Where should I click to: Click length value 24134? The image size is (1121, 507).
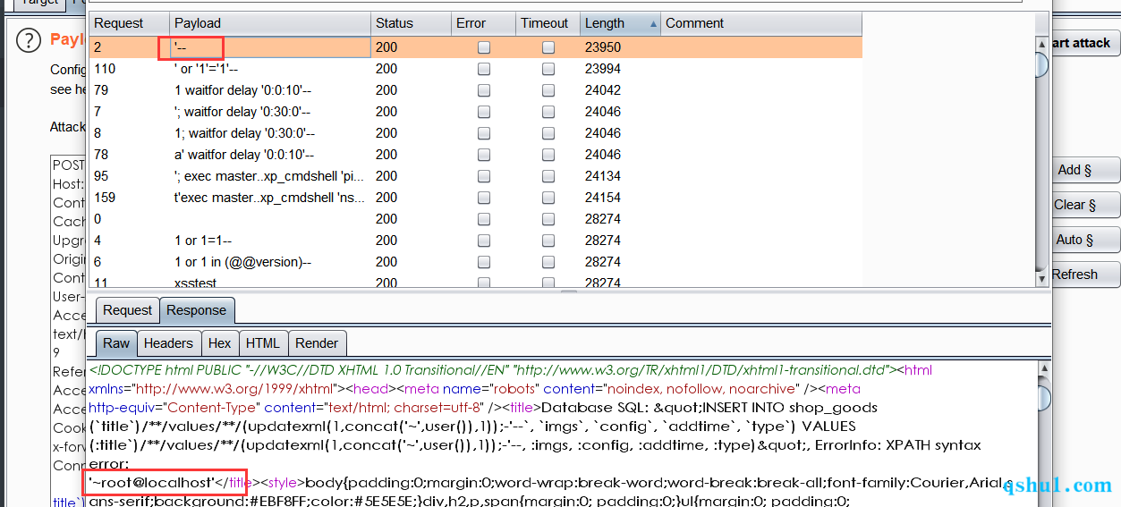603,176
